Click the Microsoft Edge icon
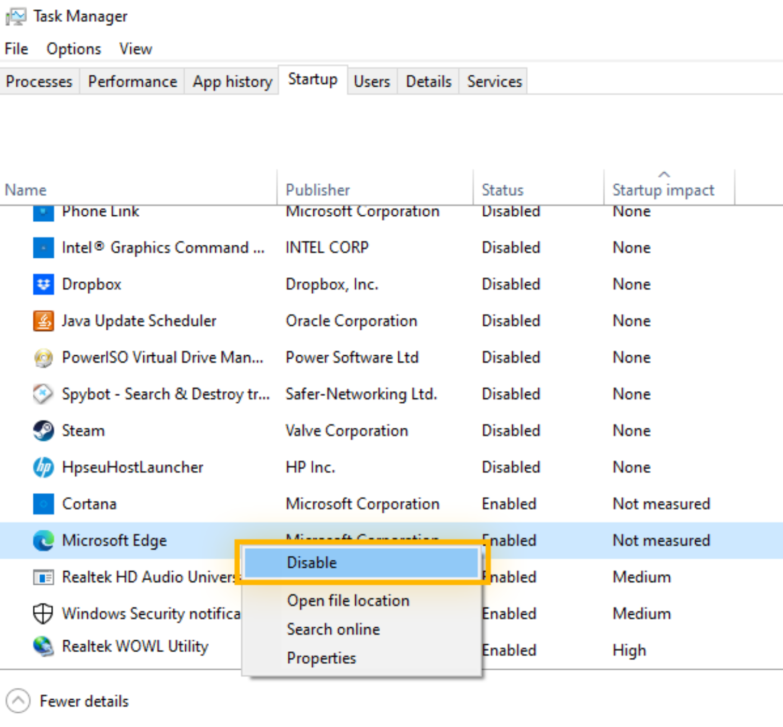 point(43,541)
